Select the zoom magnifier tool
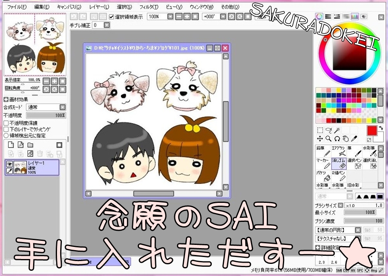Screen dimensions: 388x276 click(329, 139)
